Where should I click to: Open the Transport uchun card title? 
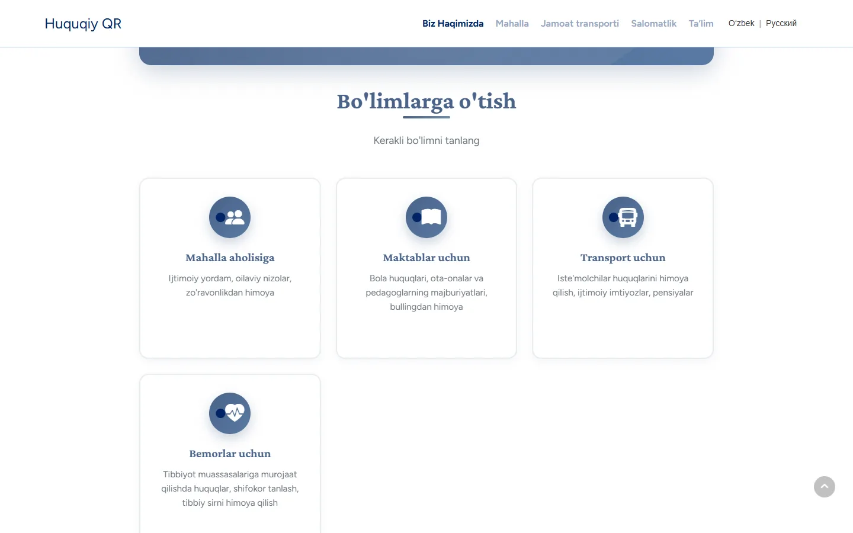click(x=623, y=258)
